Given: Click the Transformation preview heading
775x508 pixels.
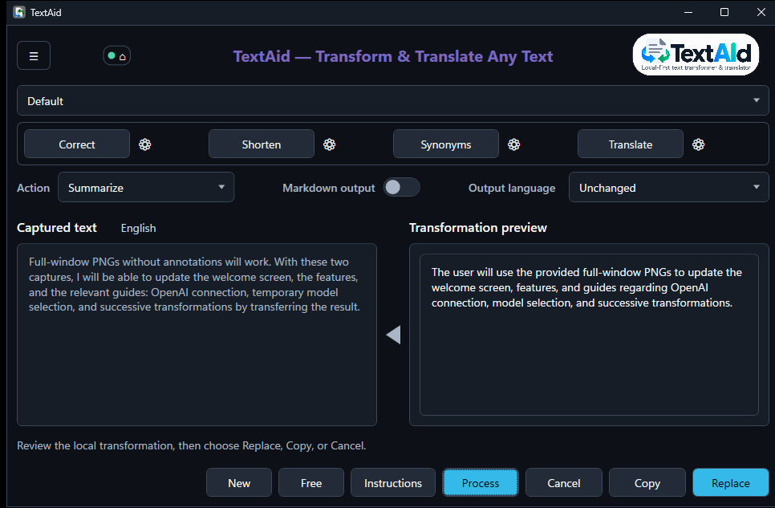Looking at the screenshot, I should point(478,228).
